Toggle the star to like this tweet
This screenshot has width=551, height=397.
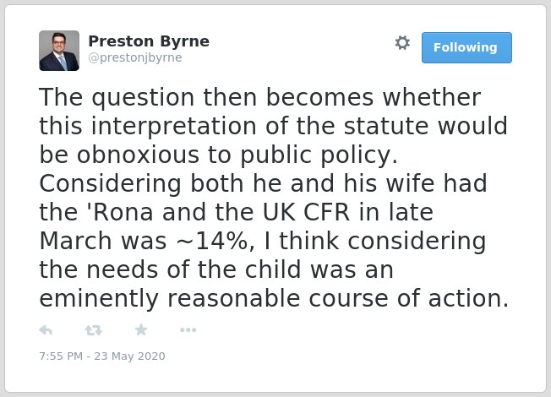tap(141, 329)
